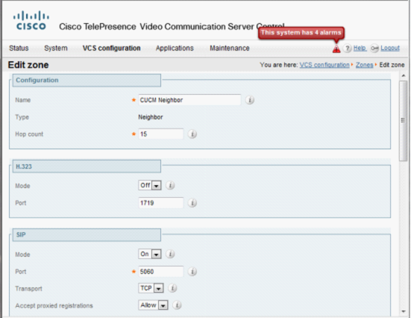Click the 'H.323' section header

click(87, 166)
